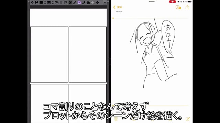Select the highlighted purple brush tool
This screenshot has height=123, width=220.
pyautogui.click(x=79, y=2)
